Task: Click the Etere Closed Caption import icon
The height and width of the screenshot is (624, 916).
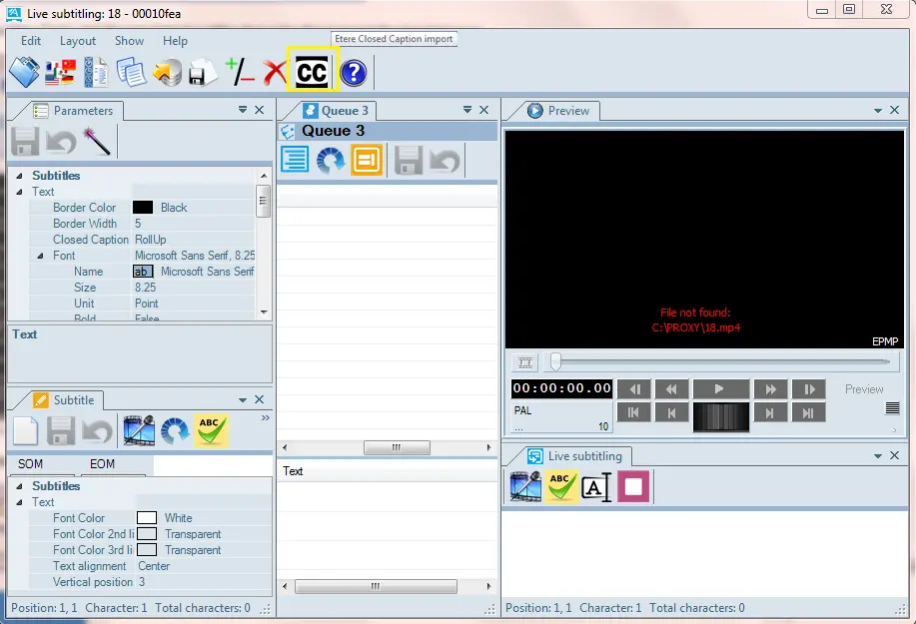Action: click(312, 73)
